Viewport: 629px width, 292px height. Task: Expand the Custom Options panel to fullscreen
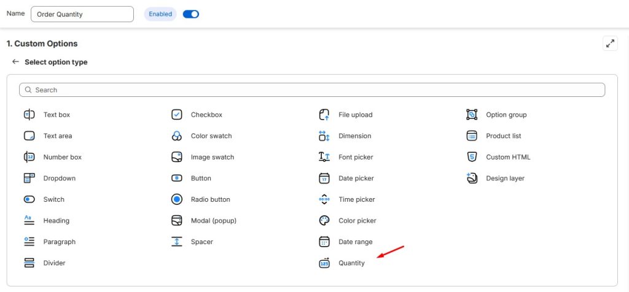tap(610, 44)
